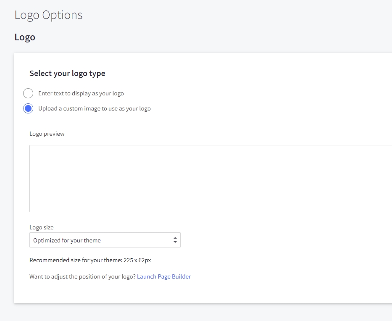Click inside the empty logo preview box
Viewport: 392px width, 321px height.
tap(210, 179)
